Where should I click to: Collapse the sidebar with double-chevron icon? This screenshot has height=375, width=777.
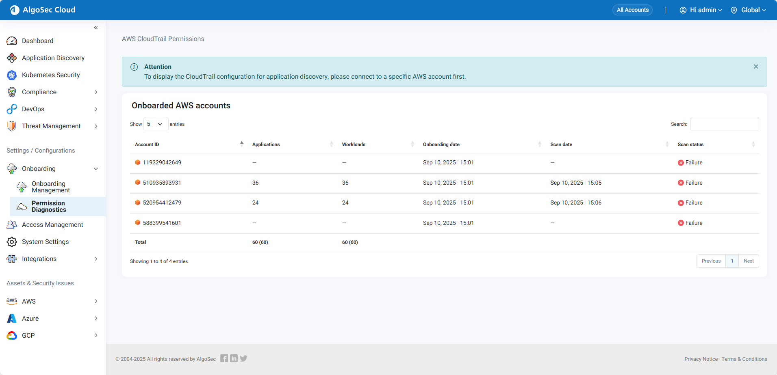(96, 28)
